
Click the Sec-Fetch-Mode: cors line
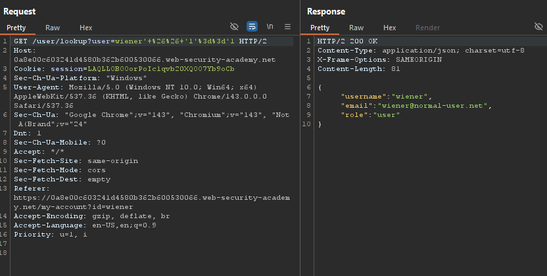coord(60,170)
